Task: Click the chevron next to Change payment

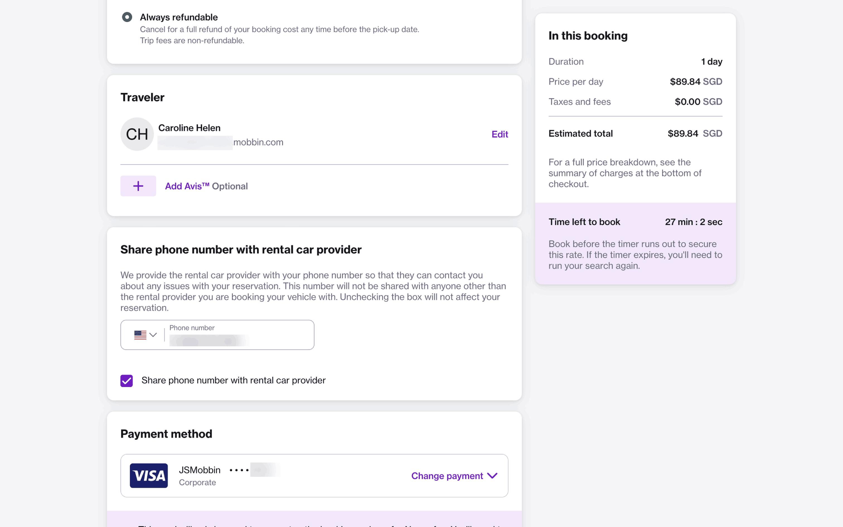Action: pyautogui.click(x=492, y=476)
